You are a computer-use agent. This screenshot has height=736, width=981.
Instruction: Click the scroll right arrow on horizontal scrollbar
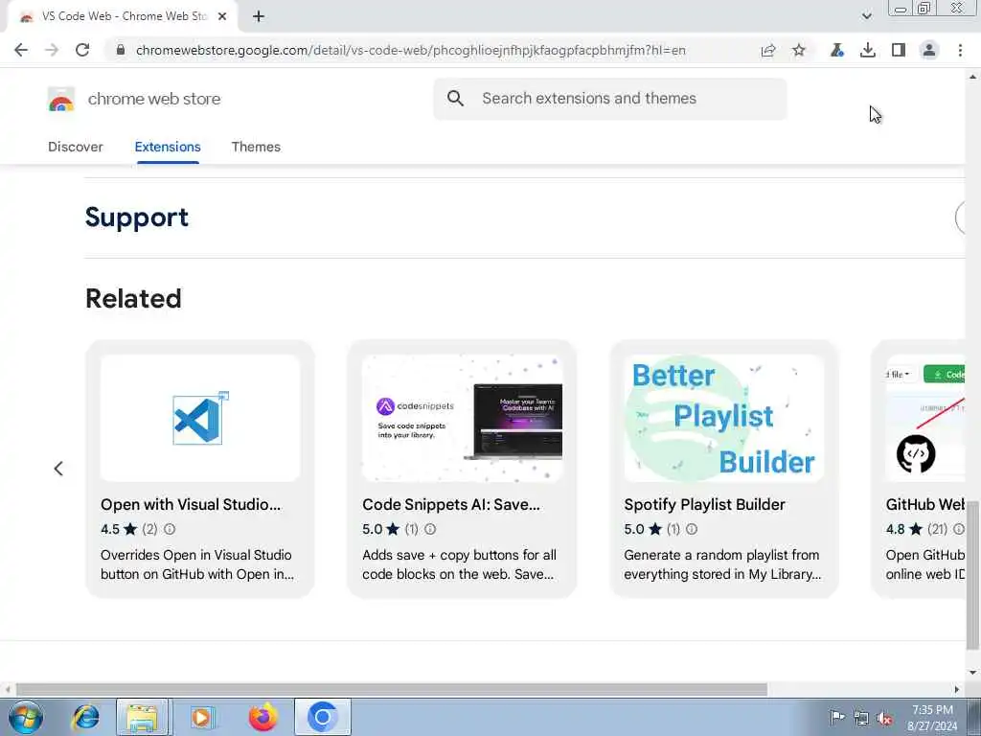coord(957,689)
